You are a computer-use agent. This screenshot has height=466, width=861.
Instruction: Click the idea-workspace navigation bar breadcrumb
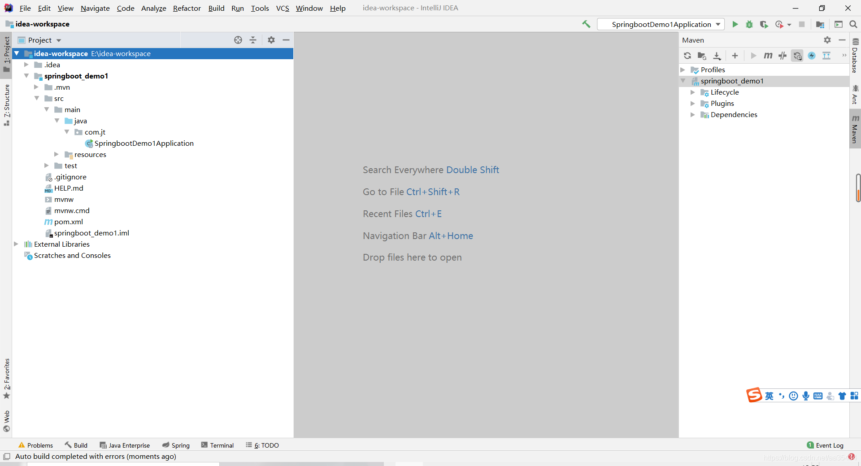38,24
